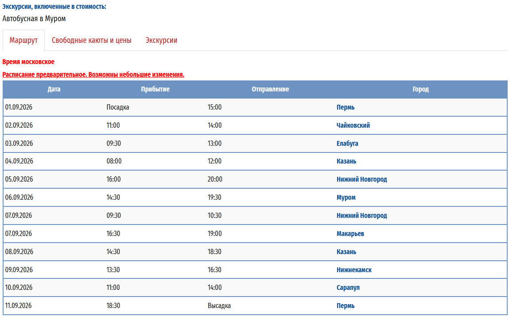Open the Пермь link for 01.09.2026

[x=345, y=107]
